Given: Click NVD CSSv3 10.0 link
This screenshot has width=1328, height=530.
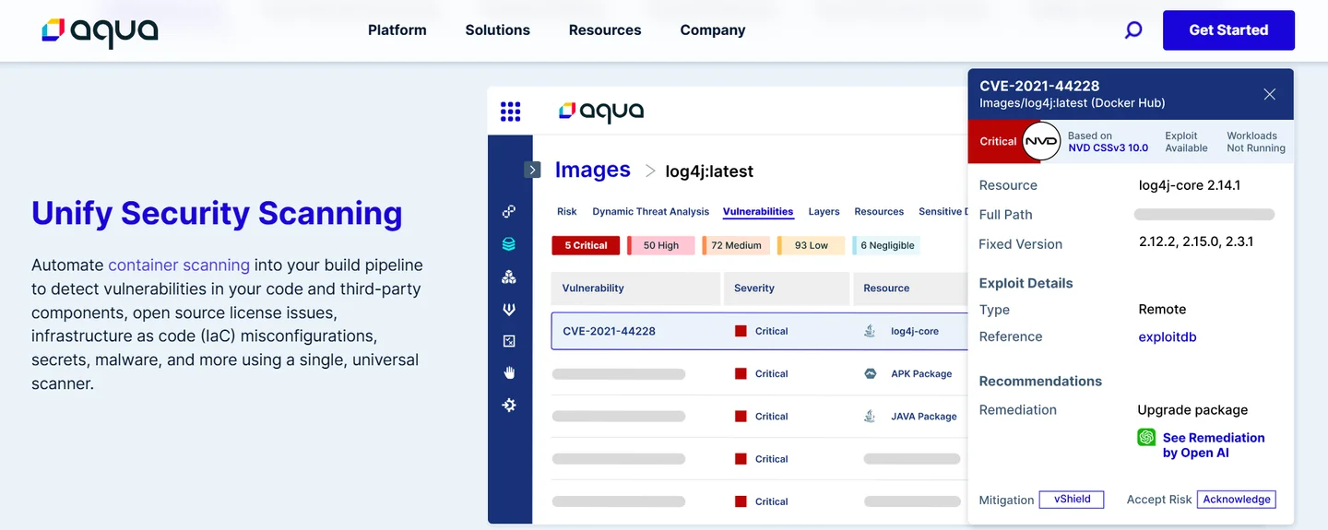Looking at the screenshot, I should click(1109, 147).
